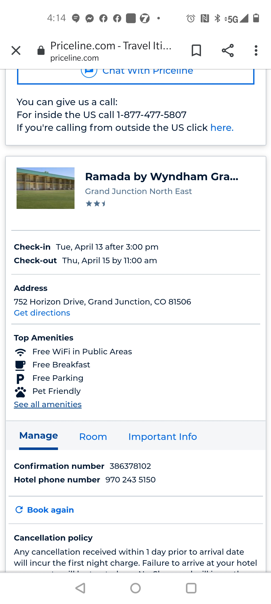
Task: Open the Important Info tab
Action: pyautogui.click(x=163, y=437)
